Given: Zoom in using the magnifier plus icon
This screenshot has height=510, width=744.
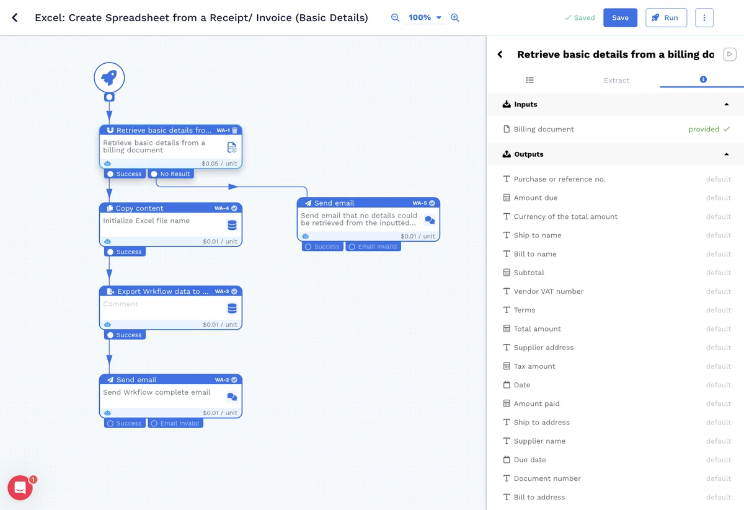Looking at the screenshot, I should coord(454,18).
